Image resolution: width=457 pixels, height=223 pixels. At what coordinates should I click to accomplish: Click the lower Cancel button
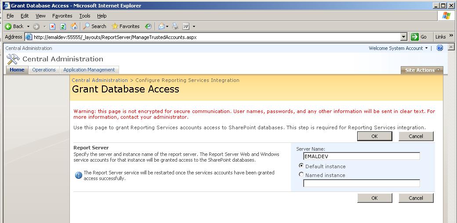(x=416, y=198)
